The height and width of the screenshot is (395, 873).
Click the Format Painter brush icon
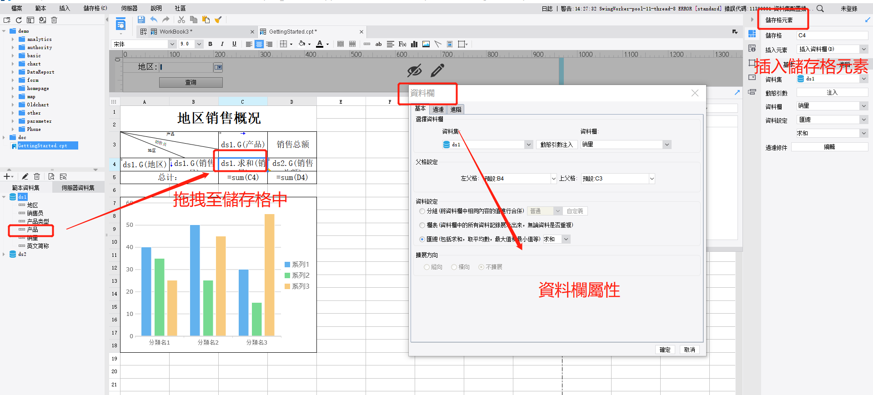[218, 20]
